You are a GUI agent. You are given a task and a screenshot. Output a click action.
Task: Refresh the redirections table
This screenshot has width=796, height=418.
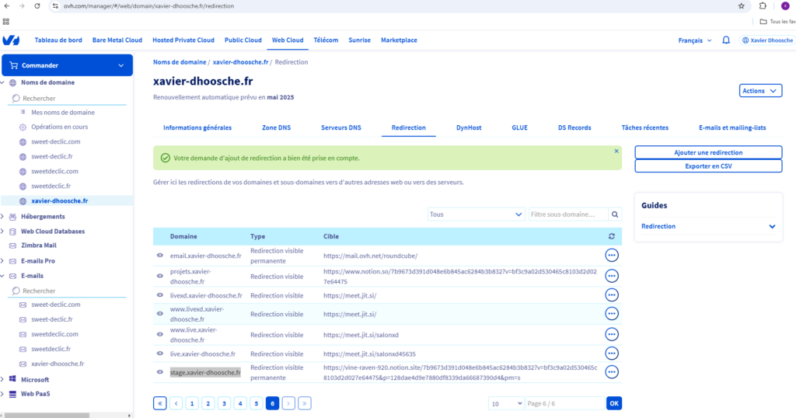tap(611, 236)
